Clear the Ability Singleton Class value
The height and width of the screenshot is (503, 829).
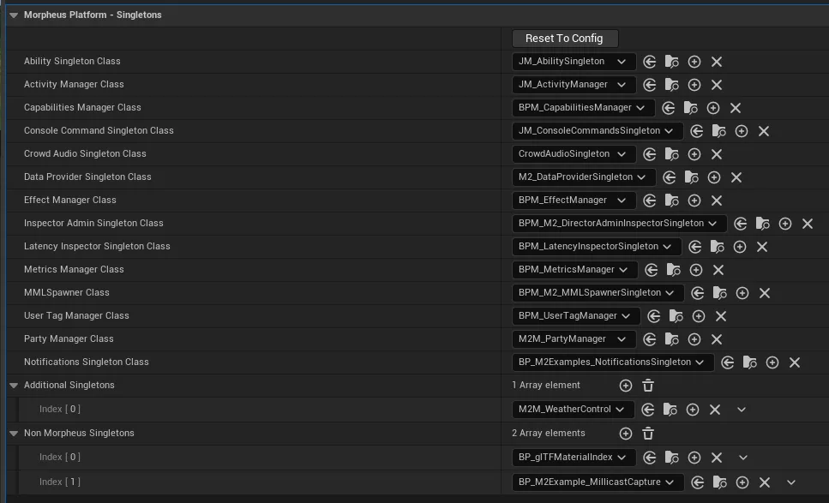coord(717,62)
